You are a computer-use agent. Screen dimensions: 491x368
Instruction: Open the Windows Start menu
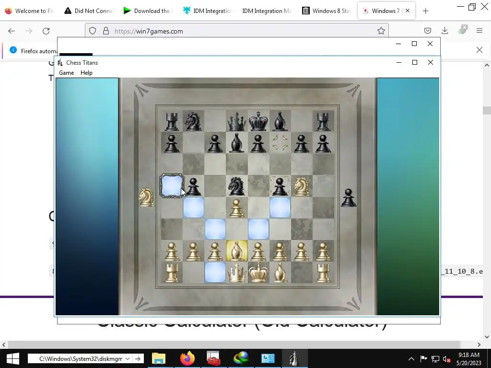[x=12, y=358]
